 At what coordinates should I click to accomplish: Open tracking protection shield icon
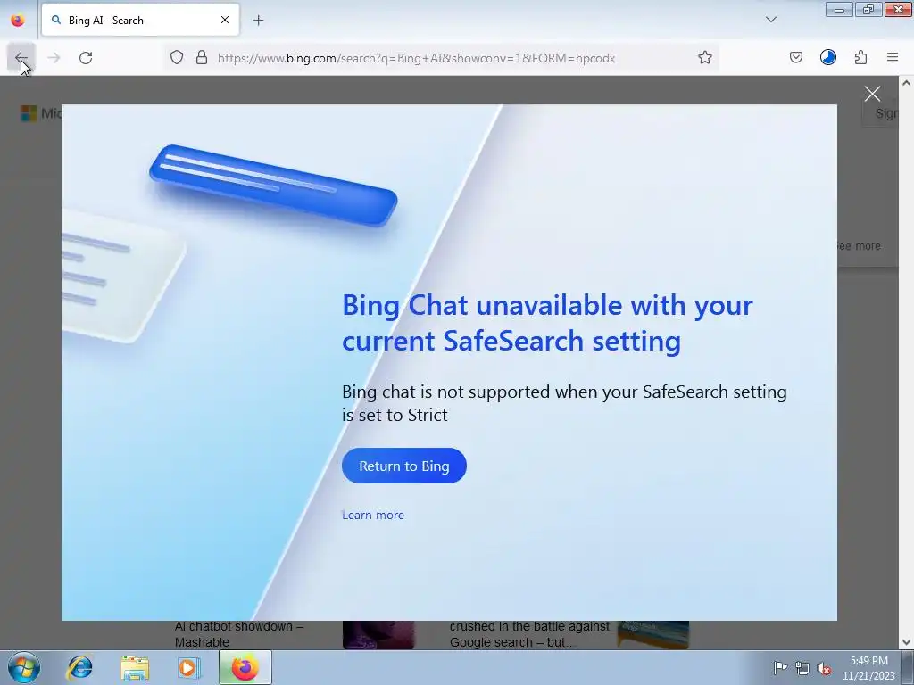pos(177,57)
